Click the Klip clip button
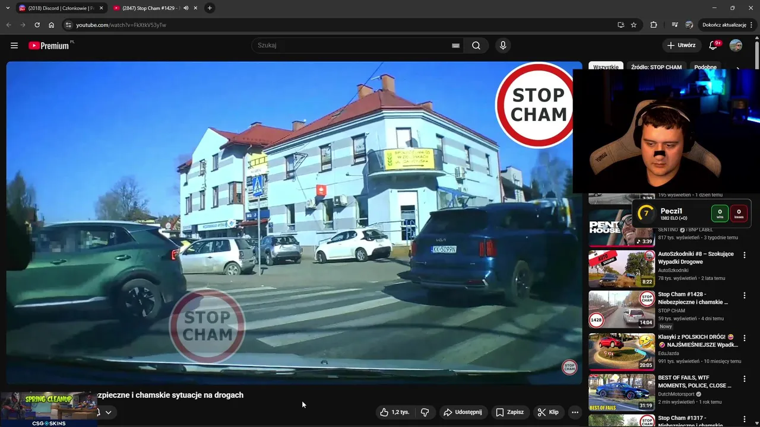The width and height of the screenshot is (760, 427). 548,412
